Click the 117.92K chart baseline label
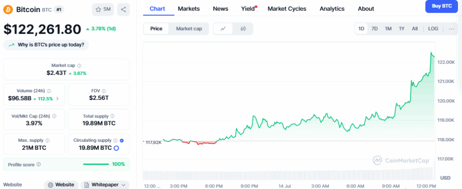Image resolution: width=462 pixels, height=189 pixels. point(153,142)
